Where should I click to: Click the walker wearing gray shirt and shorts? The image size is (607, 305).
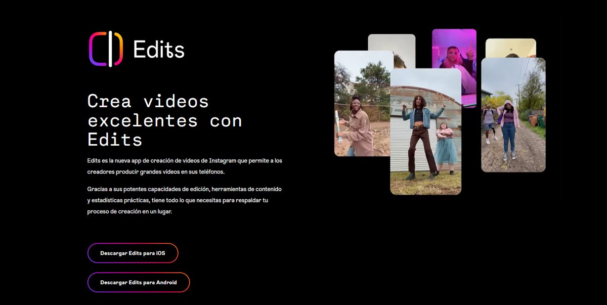[x=490, y=123]
